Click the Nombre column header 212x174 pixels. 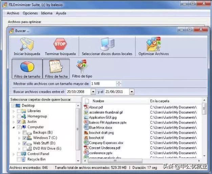pyautogui.click(x=98, y=101)
